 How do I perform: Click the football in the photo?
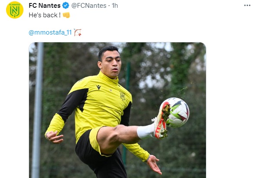tap(177, 112)
